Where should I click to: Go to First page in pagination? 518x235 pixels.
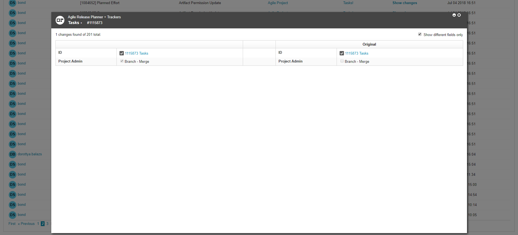point(12,224)
